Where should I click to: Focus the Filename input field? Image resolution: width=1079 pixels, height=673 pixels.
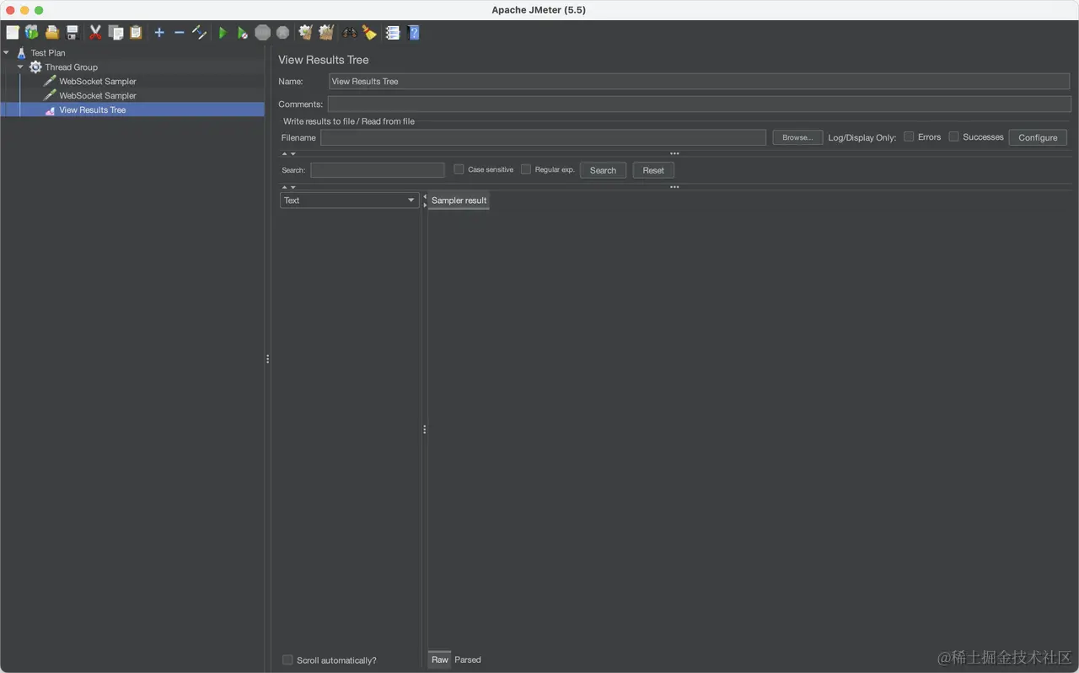click(x=543, y=137)
